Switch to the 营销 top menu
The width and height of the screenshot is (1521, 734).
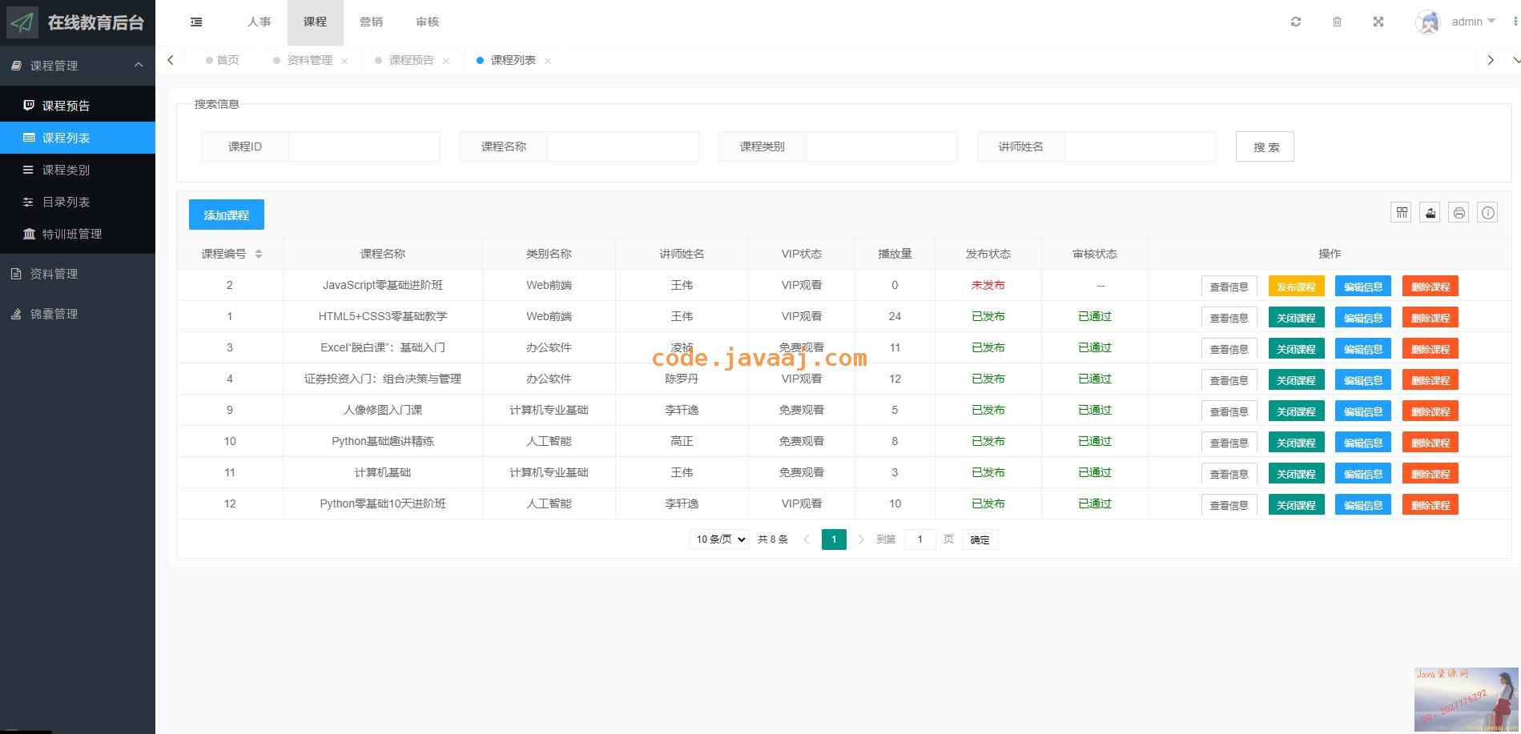click(x=371, y=22)
